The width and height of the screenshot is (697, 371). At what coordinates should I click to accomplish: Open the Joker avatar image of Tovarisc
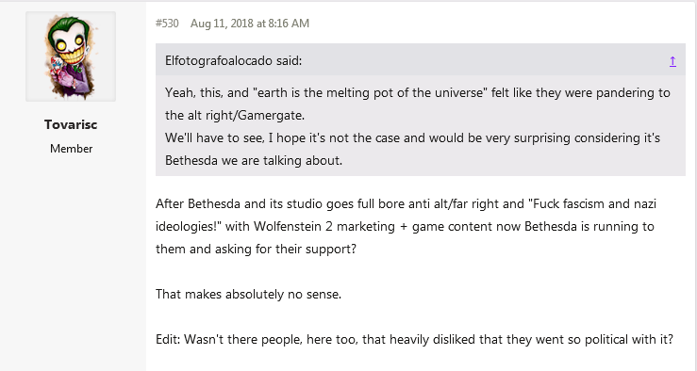[x=71, y=56]
